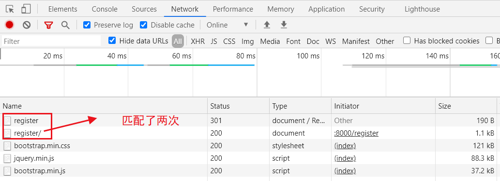Click the 301 status cell

click(238, 121)
